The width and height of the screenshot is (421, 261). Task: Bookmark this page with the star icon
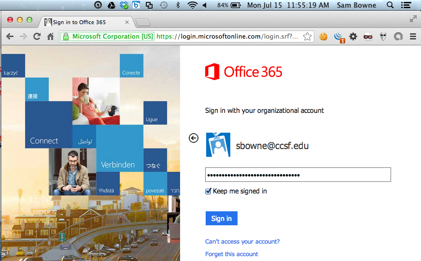307,37
